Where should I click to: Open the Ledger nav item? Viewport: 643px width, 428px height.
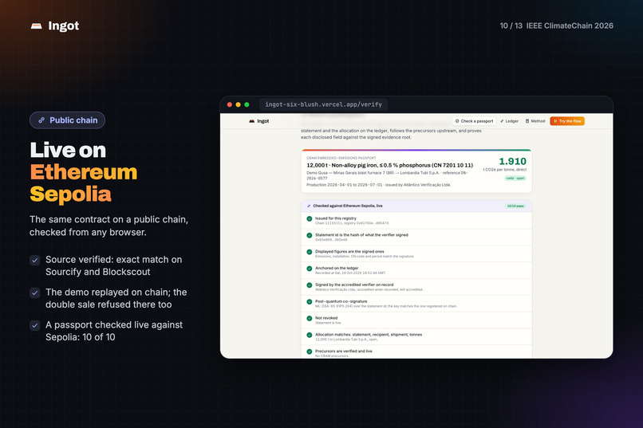509,121
